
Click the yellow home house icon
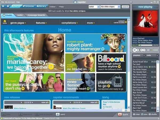[x=5, y=22]
